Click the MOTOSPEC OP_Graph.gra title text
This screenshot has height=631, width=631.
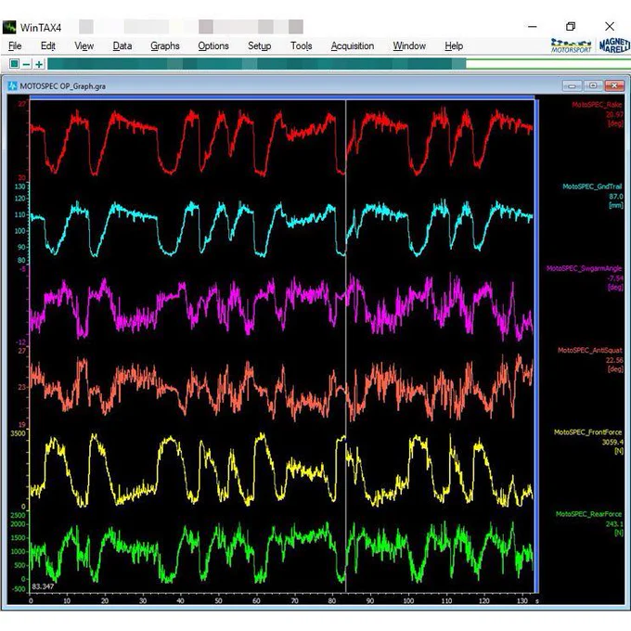63,86
